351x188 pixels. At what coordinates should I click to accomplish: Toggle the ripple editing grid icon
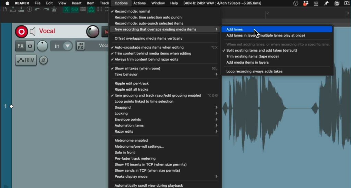tap(83, 9)
